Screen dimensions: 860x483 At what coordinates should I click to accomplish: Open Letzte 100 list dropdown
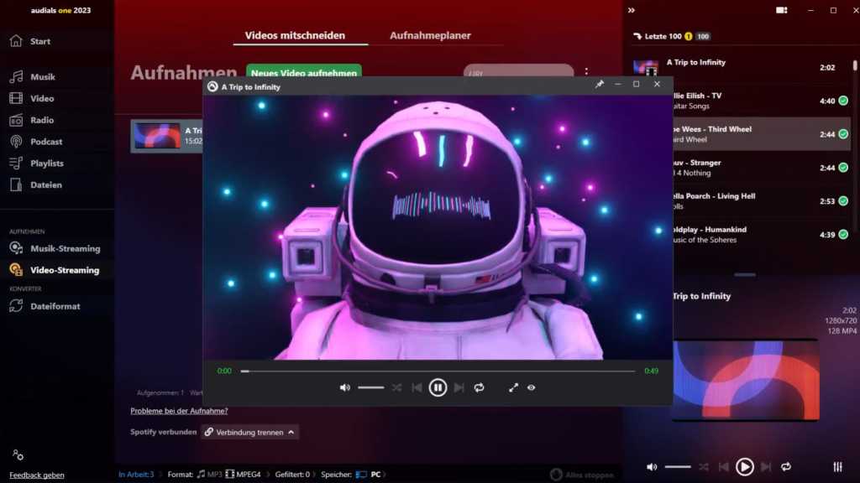[672, 37]
